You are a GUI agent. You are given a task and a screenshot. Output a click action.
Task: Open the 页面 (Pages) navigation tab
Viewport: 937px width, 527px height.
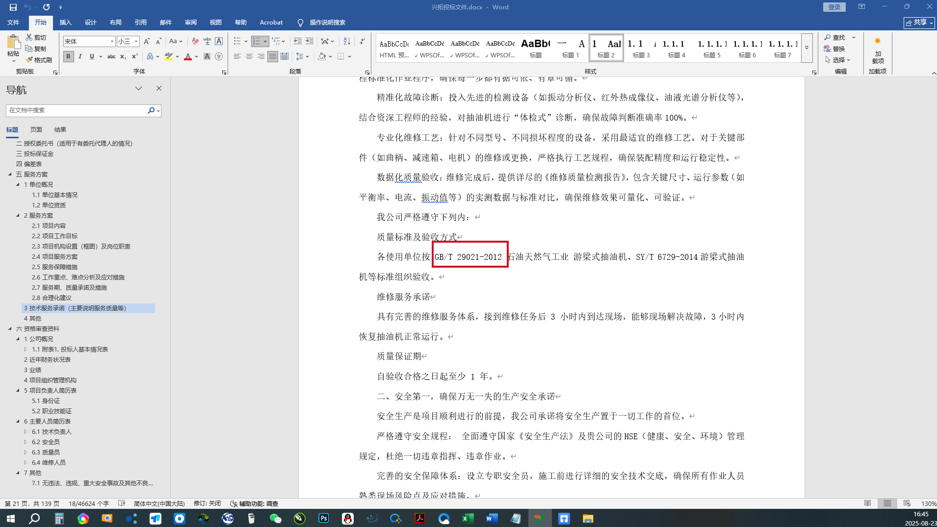coord(36,129)
